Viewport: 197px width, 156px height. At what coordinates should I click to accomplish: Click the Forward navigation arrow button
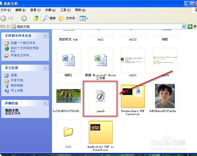(24, 18)
